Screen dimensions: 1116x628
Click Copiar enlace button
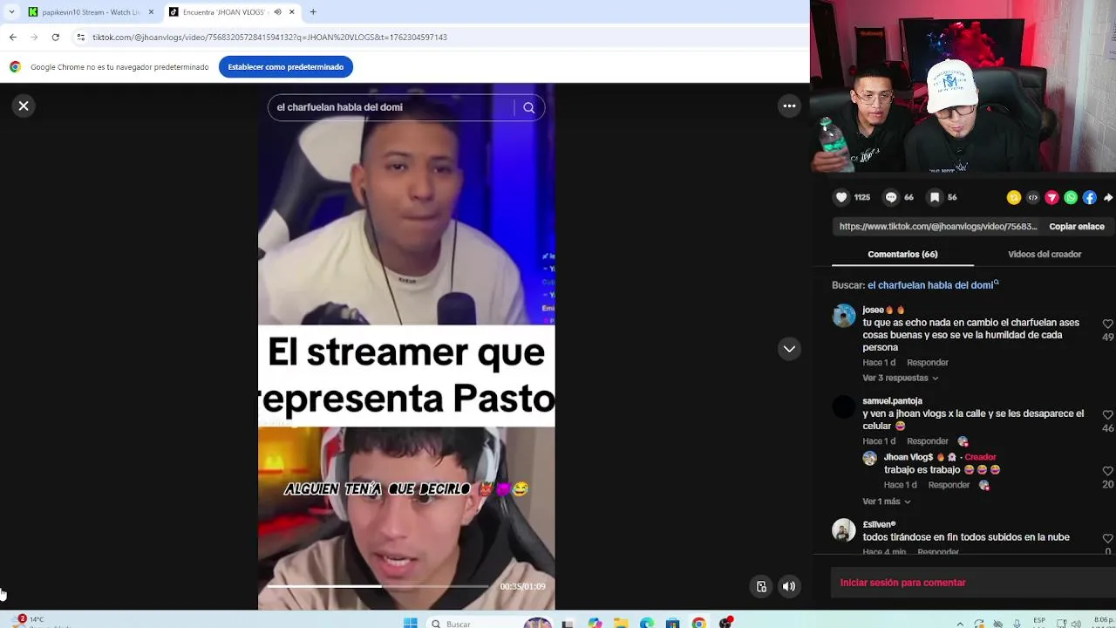coord(1077,227)
